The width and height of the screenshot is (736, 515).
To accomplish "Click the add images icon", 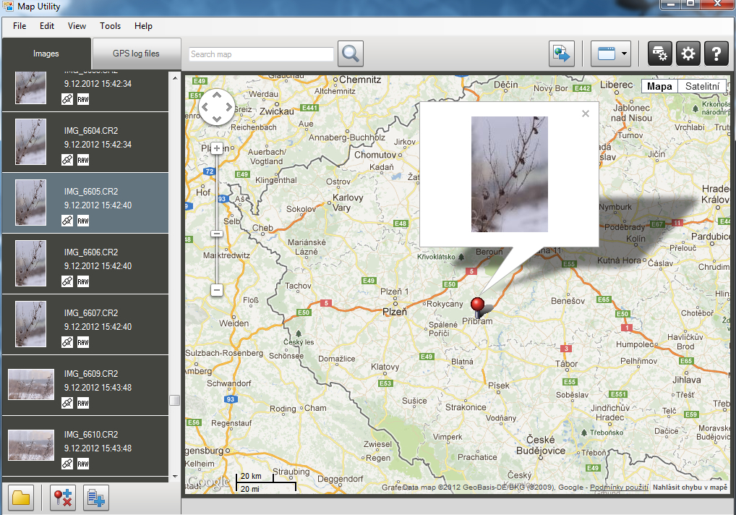I will click(x=95, y=498).
